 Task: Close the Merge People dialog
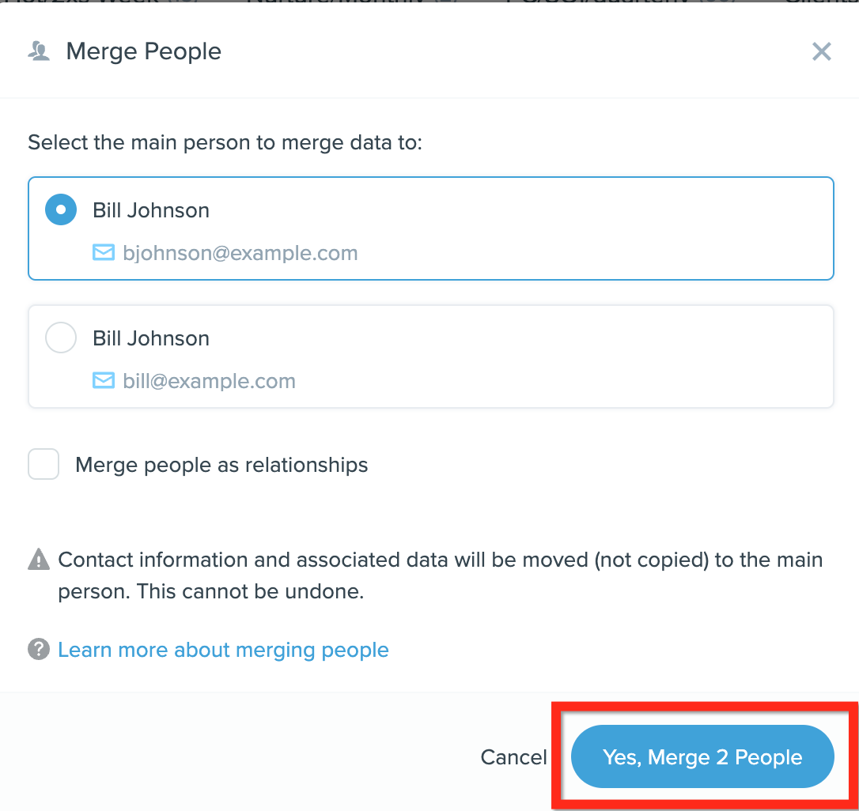pyautogui.click(x=821, y=51)
